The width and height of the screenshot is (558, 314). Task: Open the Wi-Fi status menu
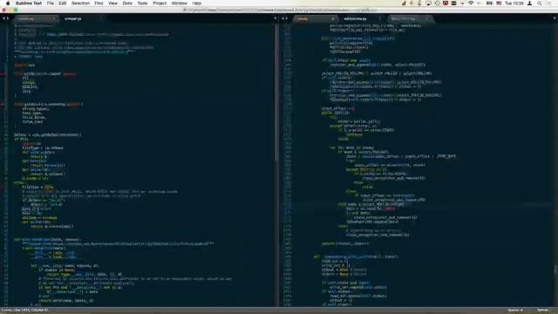[471, 3]
